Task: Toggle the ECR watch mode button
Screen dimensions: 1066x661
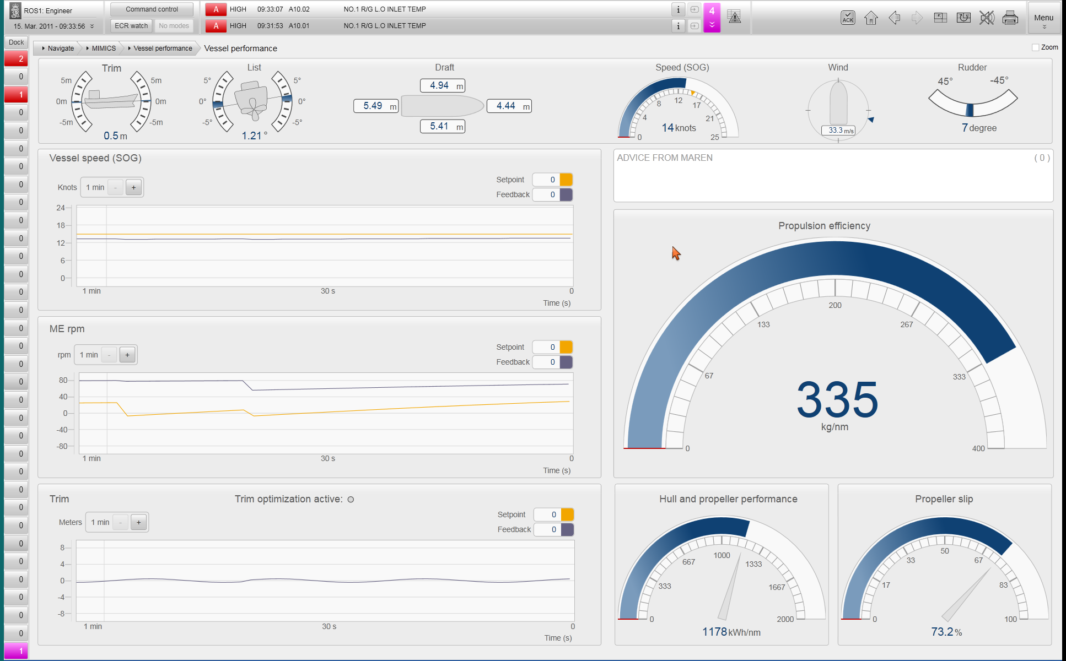Action: coord(131,26)
